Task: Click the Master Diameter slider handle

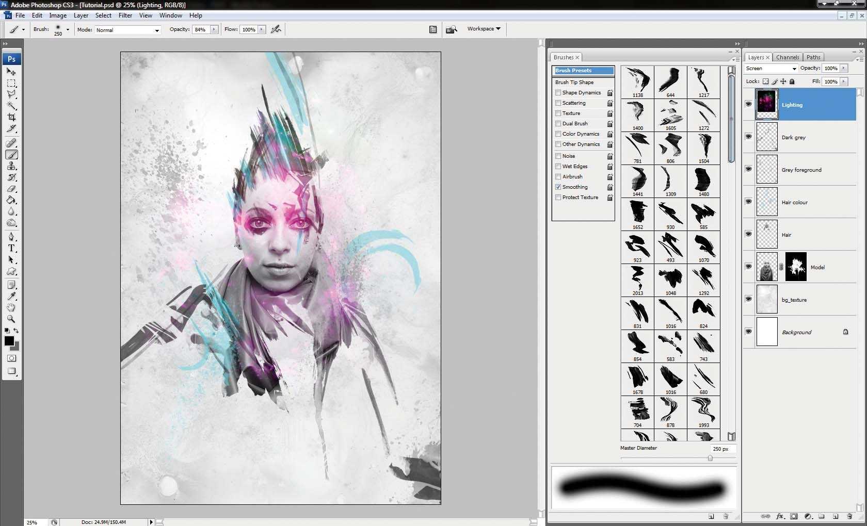Action: [710, 458]
